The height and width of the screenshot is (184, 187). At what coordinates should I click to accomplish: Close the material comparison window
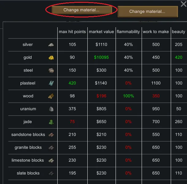[x=183, y=4]
